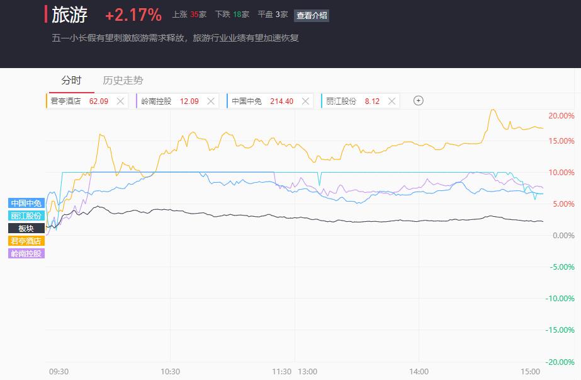
Task: Select the 岭南控股 12.09 stock chip
Action: [178, 101]
